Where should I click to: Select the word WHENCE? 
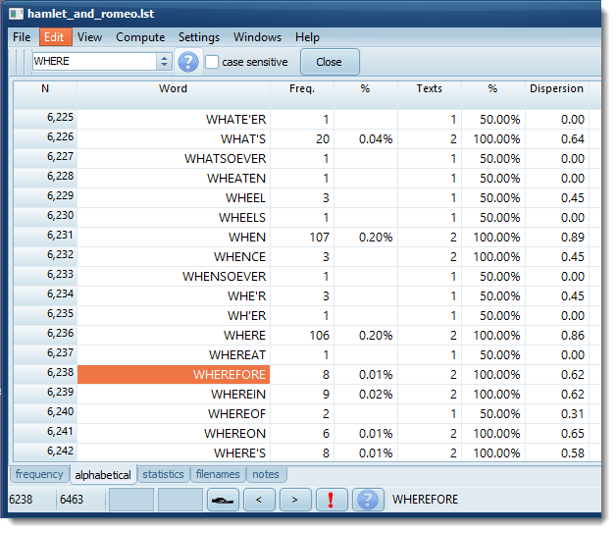pos(239,257)
